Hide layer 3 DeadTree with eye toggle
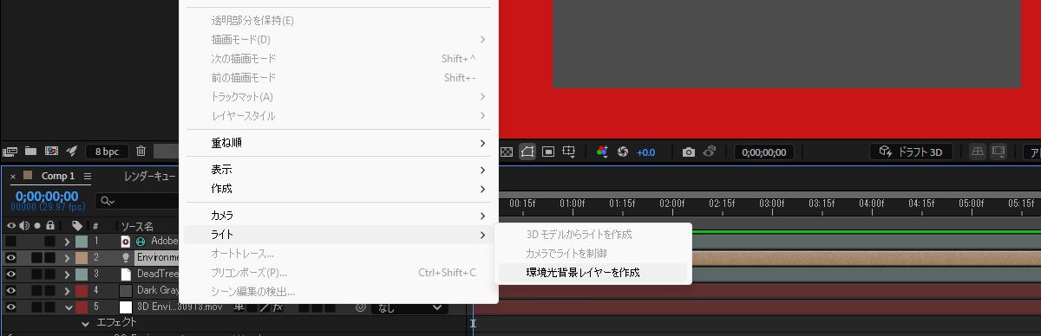 10,274
